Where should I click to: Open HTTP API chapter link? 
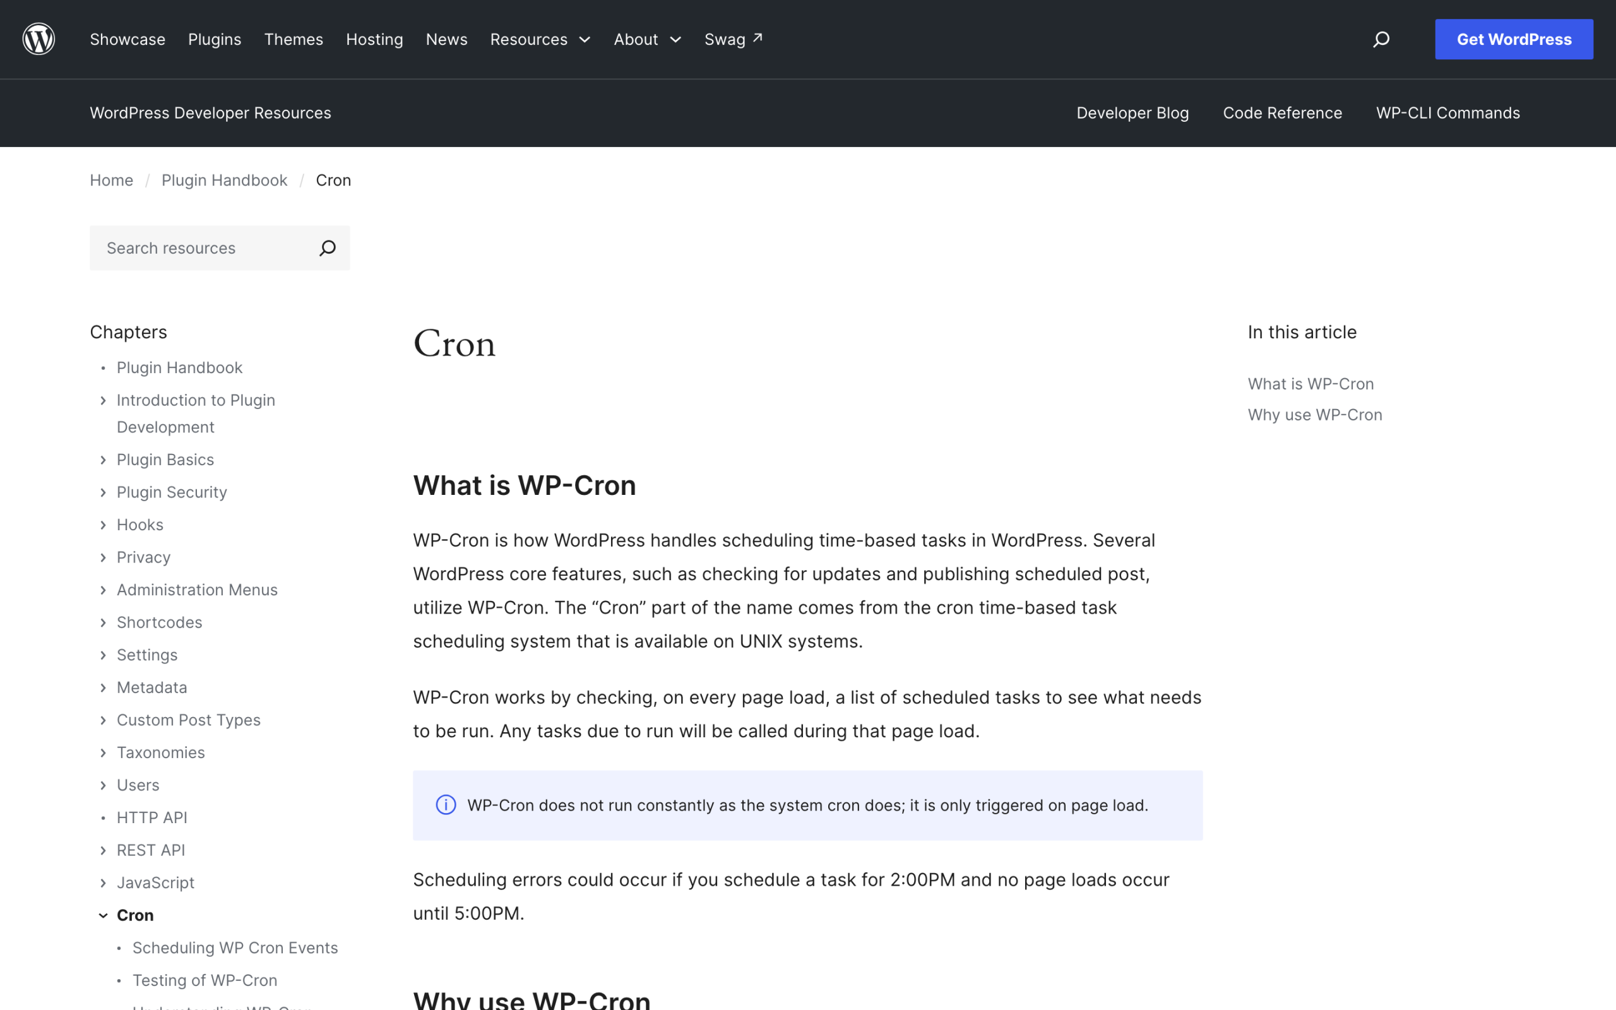152,817
